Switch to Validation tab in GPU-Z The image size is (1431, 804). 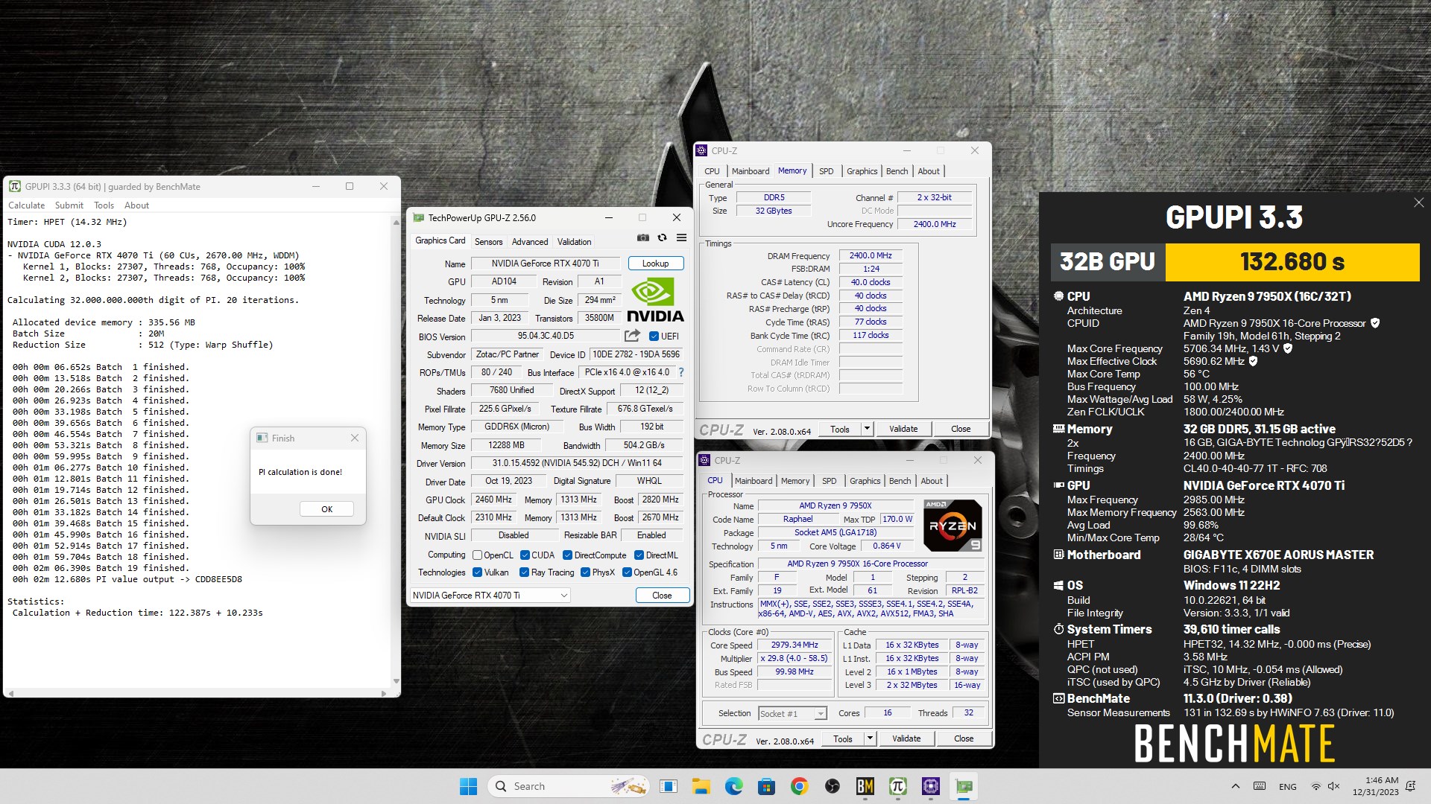coord(574,242)
